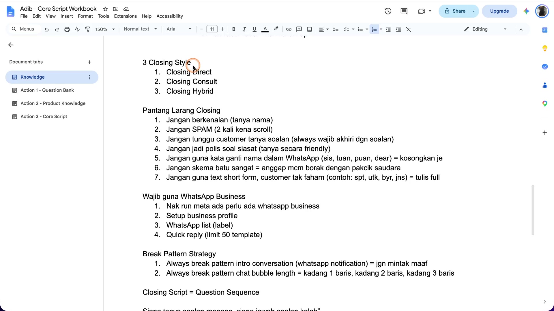This screenshot has height=311, width=554.
Task: Open Google Maps side panel icon
Action: pyautogui.click(x=545, y=104)
